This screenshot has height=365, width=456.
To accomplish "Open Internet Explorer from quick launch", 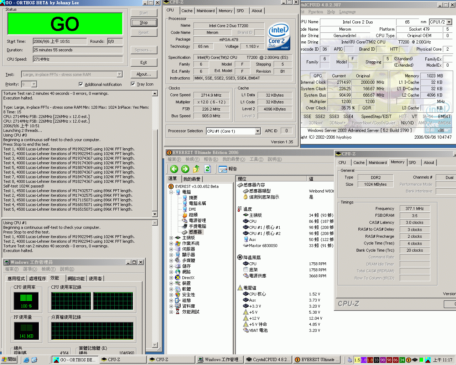I will pyautogui.click(x=26, y=360).
